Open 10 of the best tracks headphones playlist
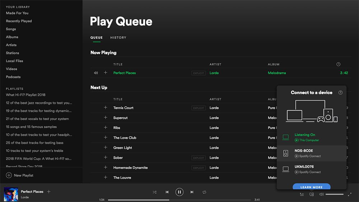This screenshot has height=202, width=359. click(x=39, y=135)
